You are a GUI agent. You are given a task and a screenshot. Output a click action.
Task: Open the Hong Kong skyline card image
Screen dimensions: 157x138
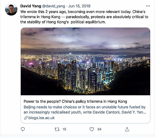85,61
